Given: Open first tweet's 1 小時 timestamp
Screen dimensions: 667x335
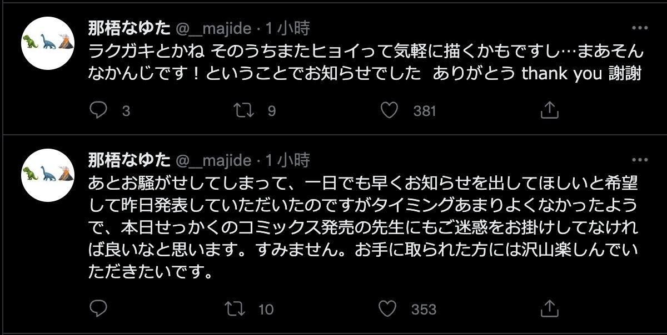Looking at the screenshot, I should (287, 28).
